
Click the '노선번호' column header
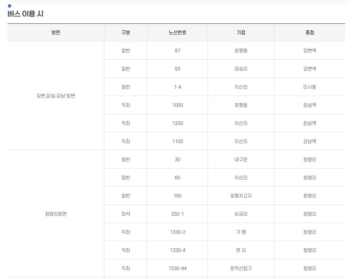(x=177, y=33)
